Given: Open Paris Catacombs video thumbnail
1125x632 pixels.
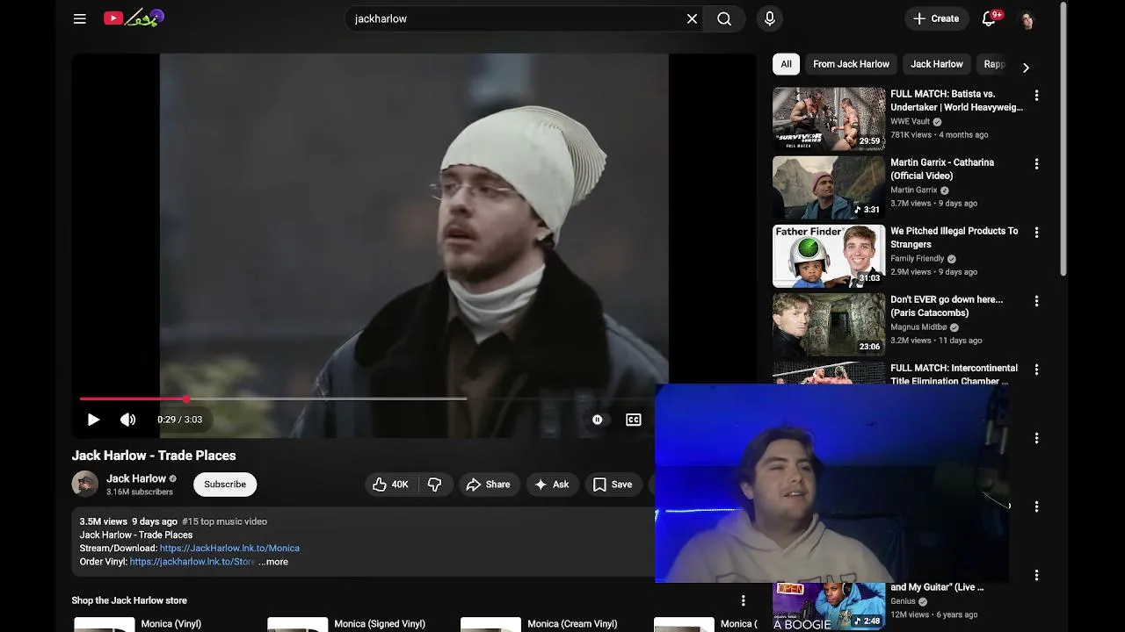Looking at the screenshot, I should 829,324.
